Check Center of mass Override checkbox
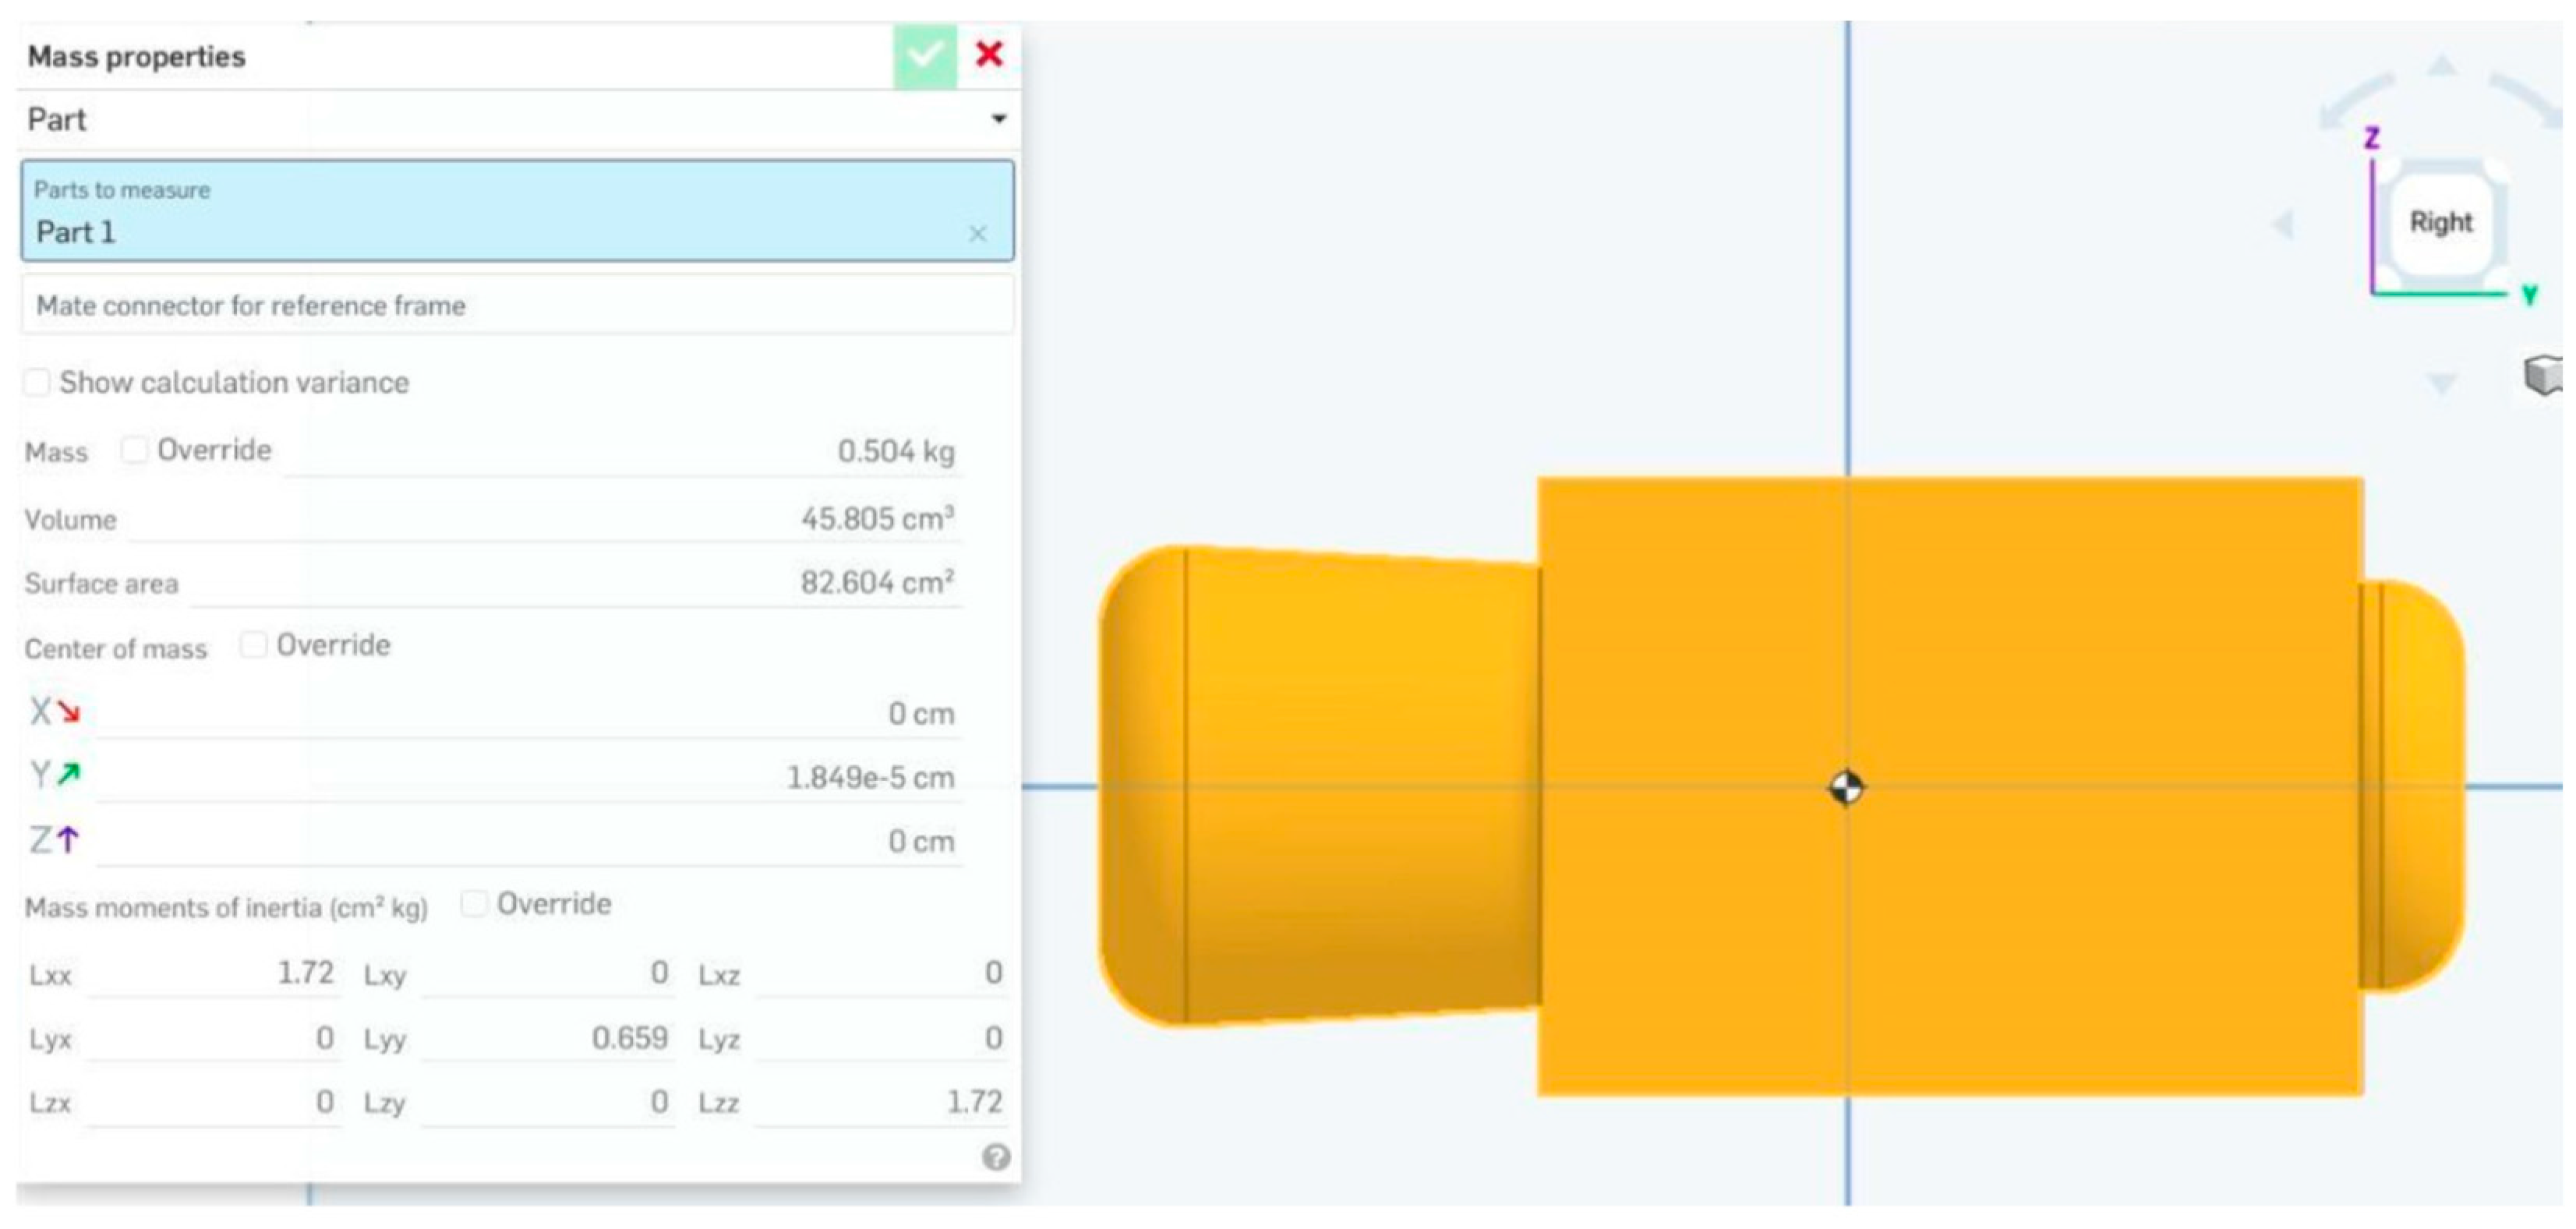This screenshot has width=2576, height=1229. coord(253,645)
